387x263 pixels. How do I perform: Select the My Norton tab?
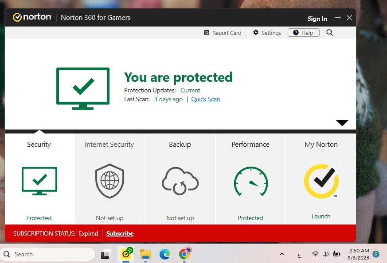(x=321, y=179)
